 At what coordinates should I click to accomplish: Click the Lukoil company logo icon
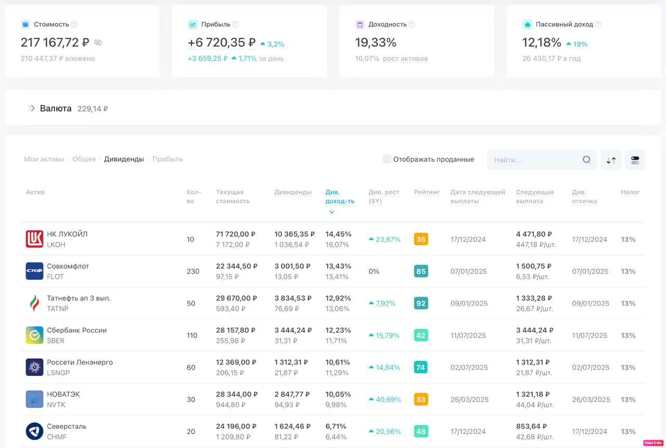(x=34, y=239)
